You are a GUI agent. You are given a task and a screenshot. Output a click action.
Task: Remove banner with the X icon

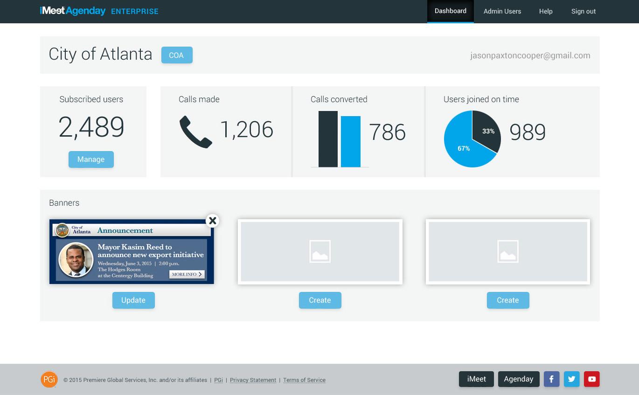point(212,221)
